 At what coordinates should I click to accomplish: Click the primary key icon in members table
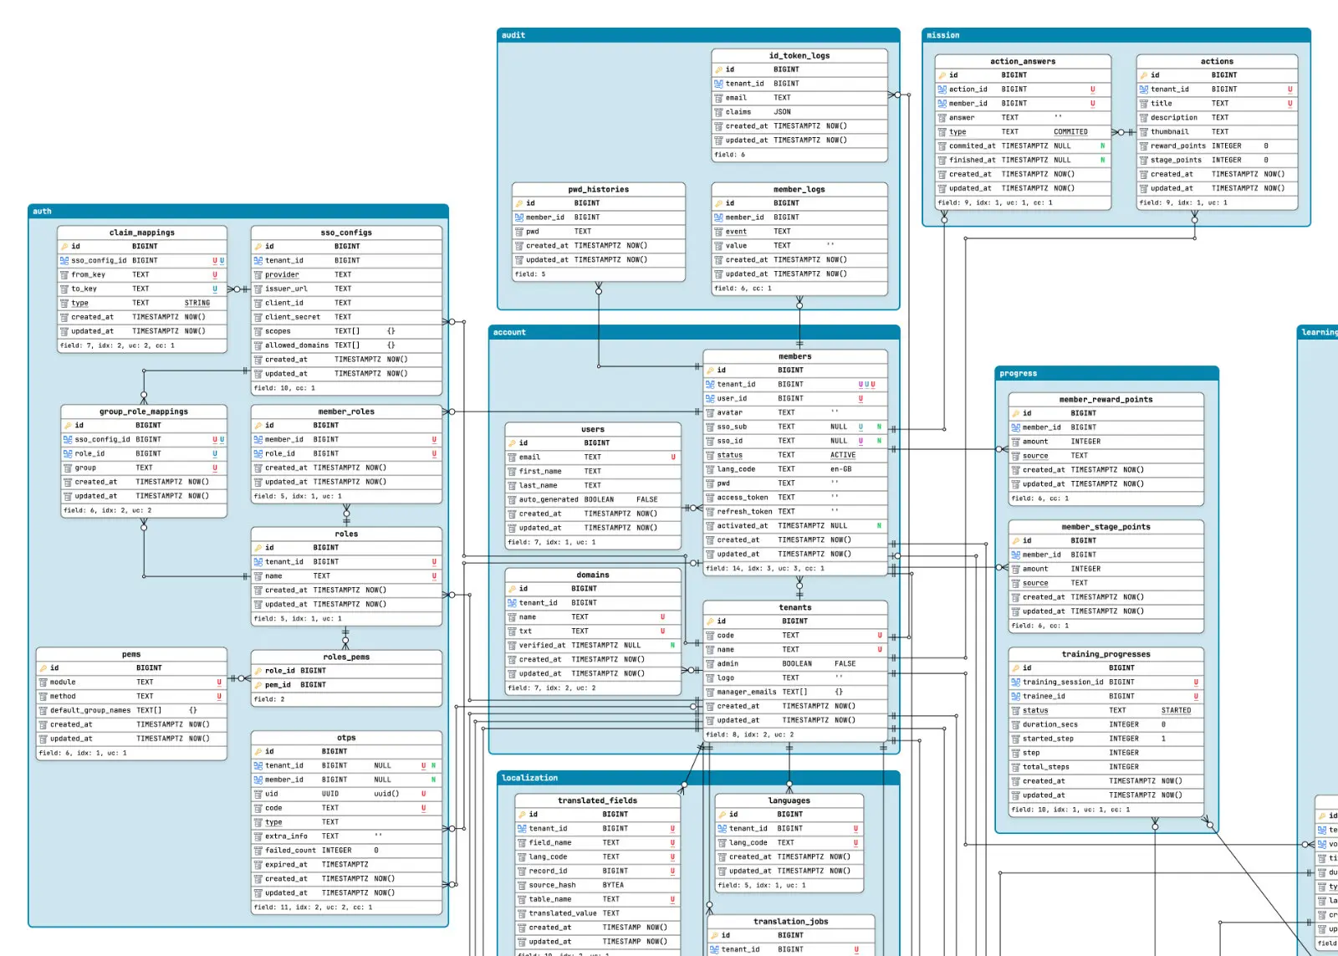(x=710, y=370)
